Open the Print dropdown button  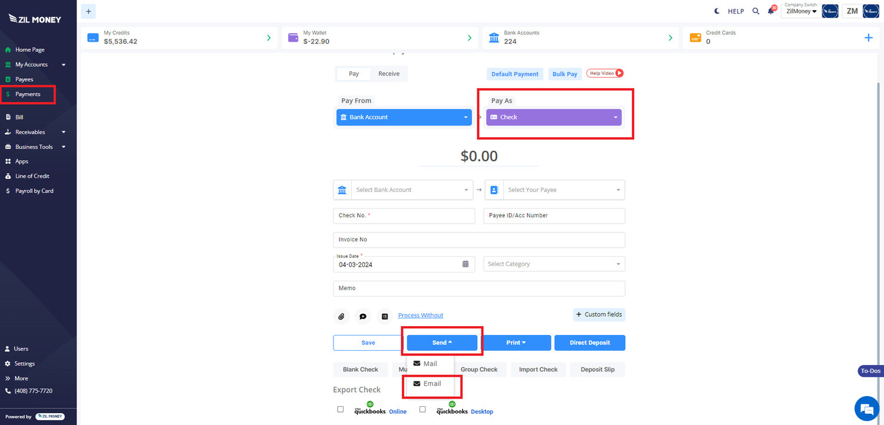point(517,343)
